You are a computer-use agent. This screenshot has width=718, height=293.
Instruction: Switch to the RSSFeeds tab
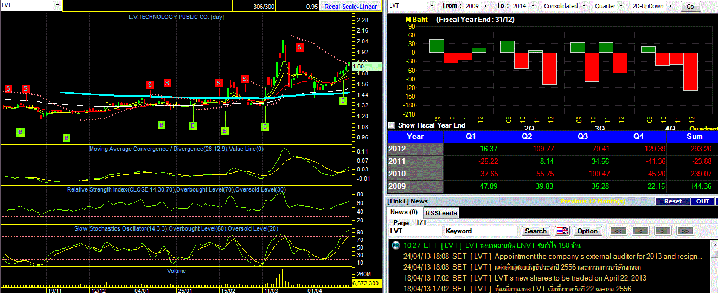441,213
